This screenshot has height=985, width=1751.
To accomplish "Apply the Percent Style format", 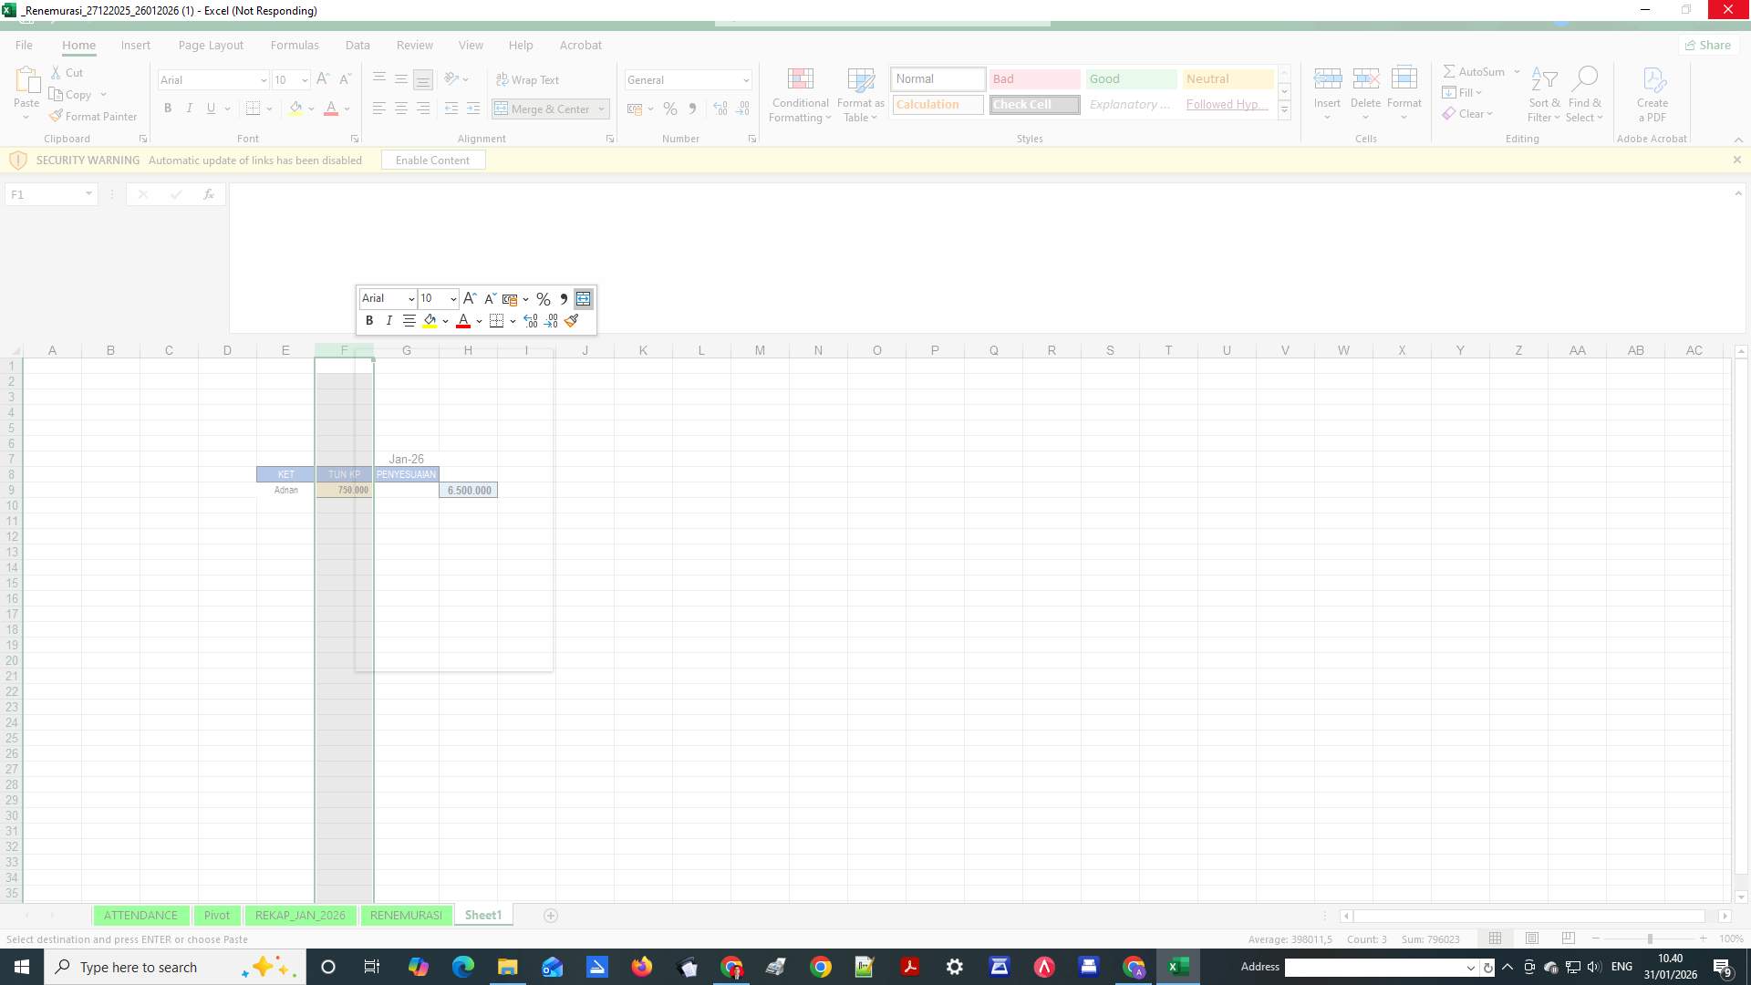I will (670, 109).
